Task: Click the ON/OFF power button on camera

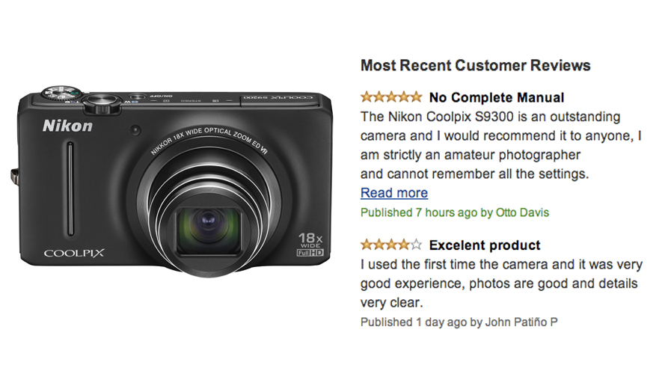Action: (x=136, y=97)
